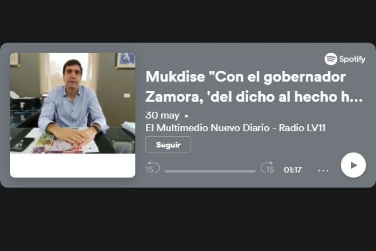Click the 30 may episode date

(x=163, y=115)
